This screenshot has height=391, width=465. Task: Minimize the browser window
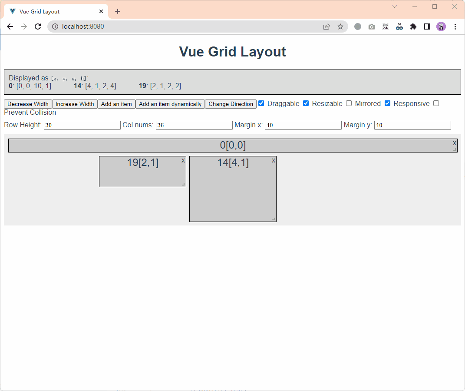[415, 7]
